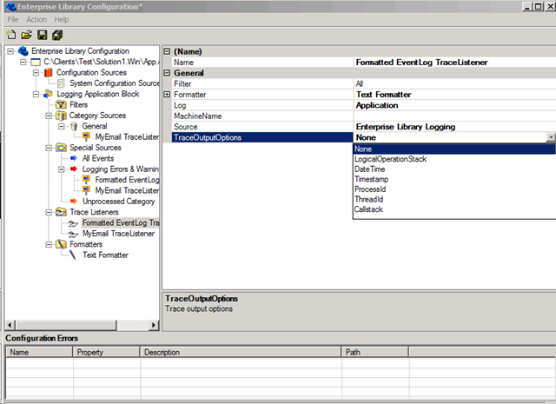Collapse the App config file node
The width and height of the screenshot is (556, 404).
[x=23, y=62]
